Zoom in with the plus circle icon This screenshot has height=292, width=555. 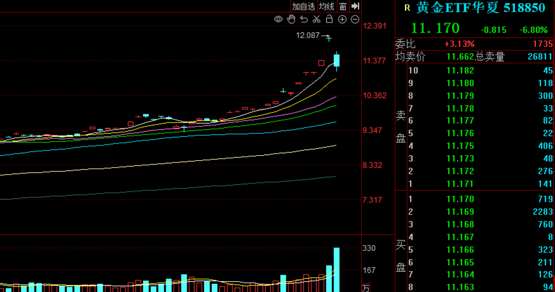click(342, 19)
